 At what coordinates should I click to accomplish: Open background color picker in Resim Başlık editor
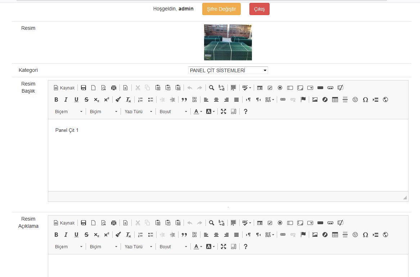pyautogui.click(x=211, y=111)
